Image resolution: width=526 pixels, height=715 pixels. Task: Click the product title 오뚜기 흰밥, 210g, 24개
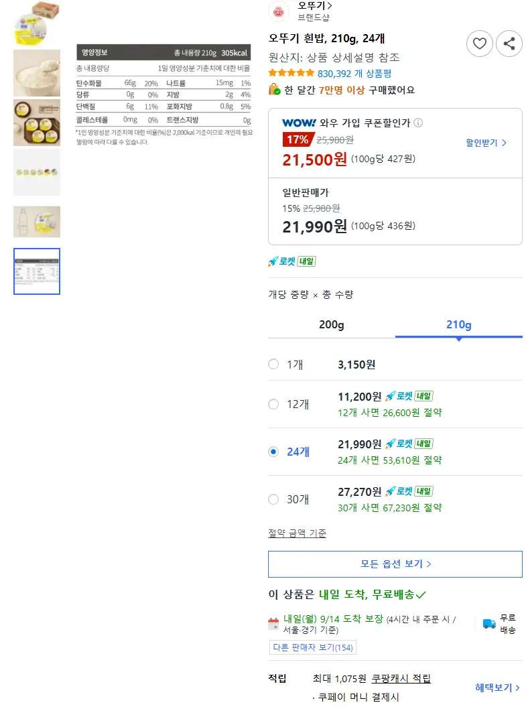pyautogui.click(x=326, y=38)
